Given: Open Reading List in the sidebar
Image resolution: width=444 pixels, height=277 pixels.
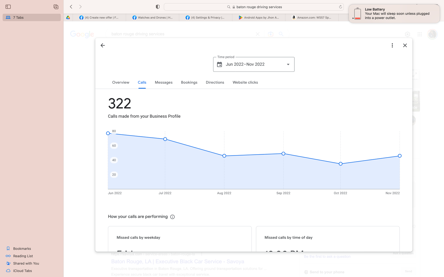Looking at the screenshot, I should 23,256.
